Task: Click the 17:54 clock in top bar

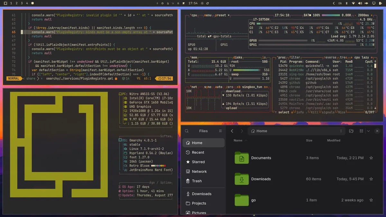Action: point(193,3)
